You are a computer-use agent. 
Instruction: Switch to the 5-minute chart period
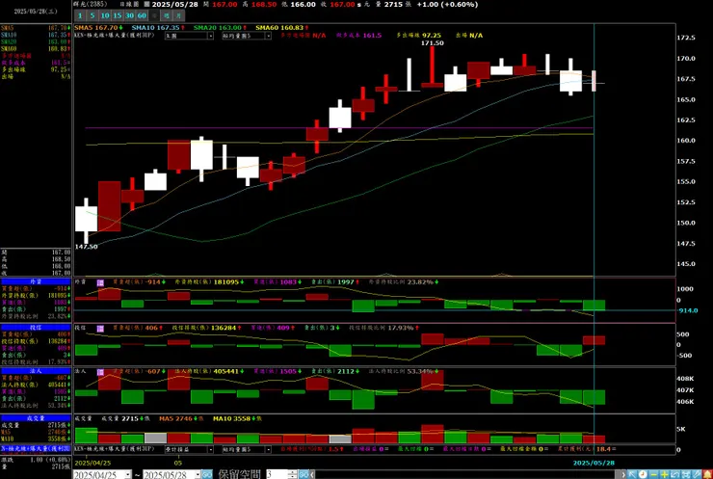(92, 15)
